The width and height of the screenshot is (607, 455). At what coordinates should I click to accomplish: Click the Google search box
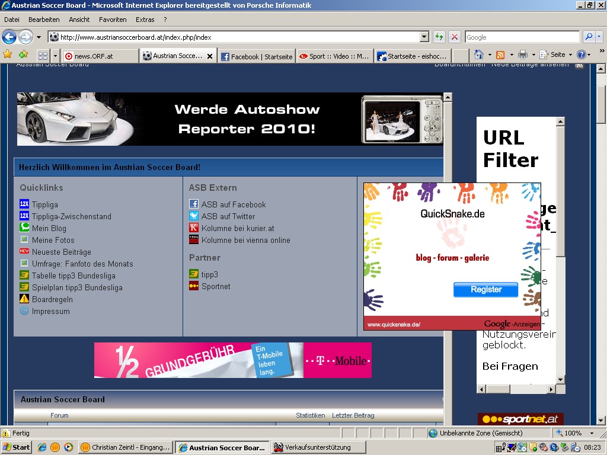tap(522, 37)
